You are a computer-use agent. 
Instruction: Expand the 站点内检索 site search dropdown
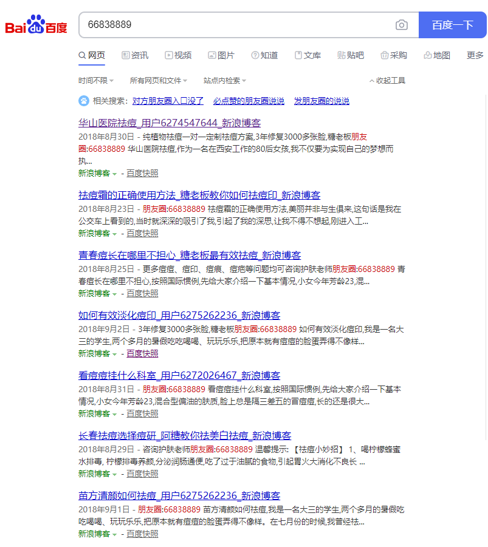pos(225,81)
